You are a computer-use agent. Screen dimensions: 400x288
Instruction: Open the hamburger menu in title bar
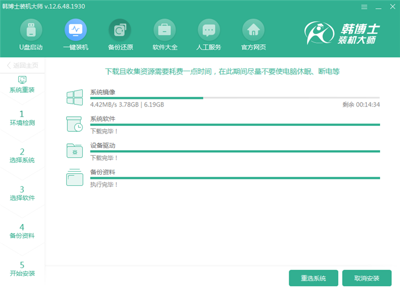(364, 7)
